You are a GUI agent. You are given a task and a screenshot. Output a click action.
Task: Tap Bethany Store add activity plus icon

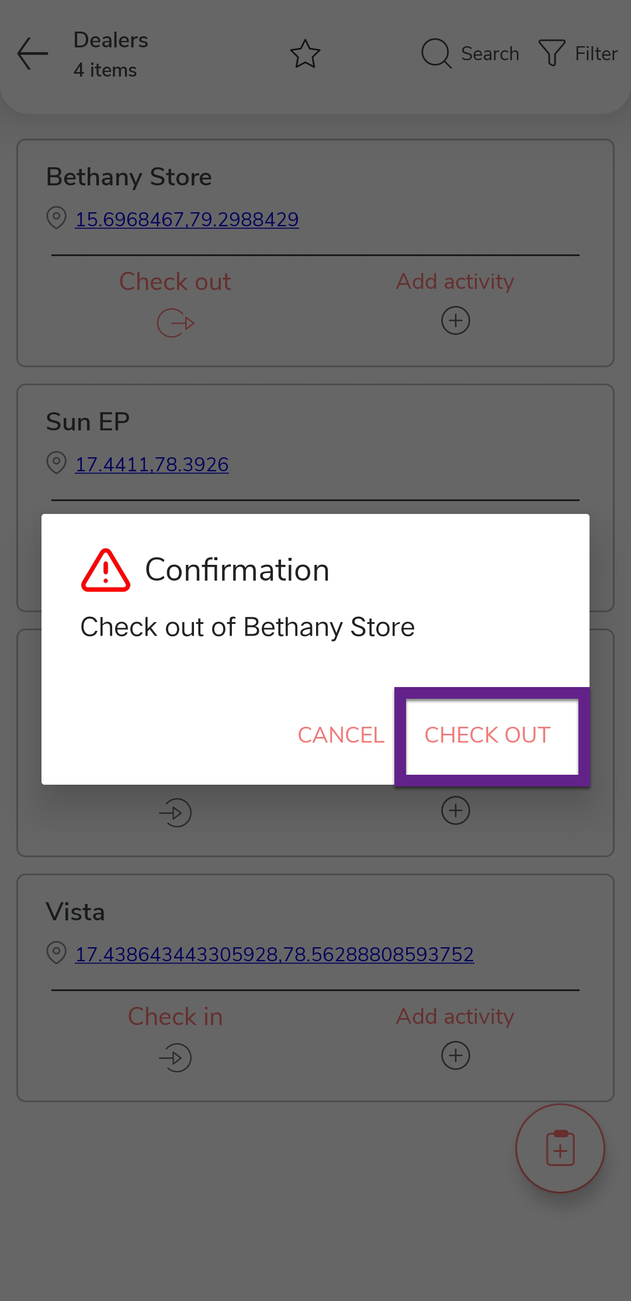click(x=456, y=320)
